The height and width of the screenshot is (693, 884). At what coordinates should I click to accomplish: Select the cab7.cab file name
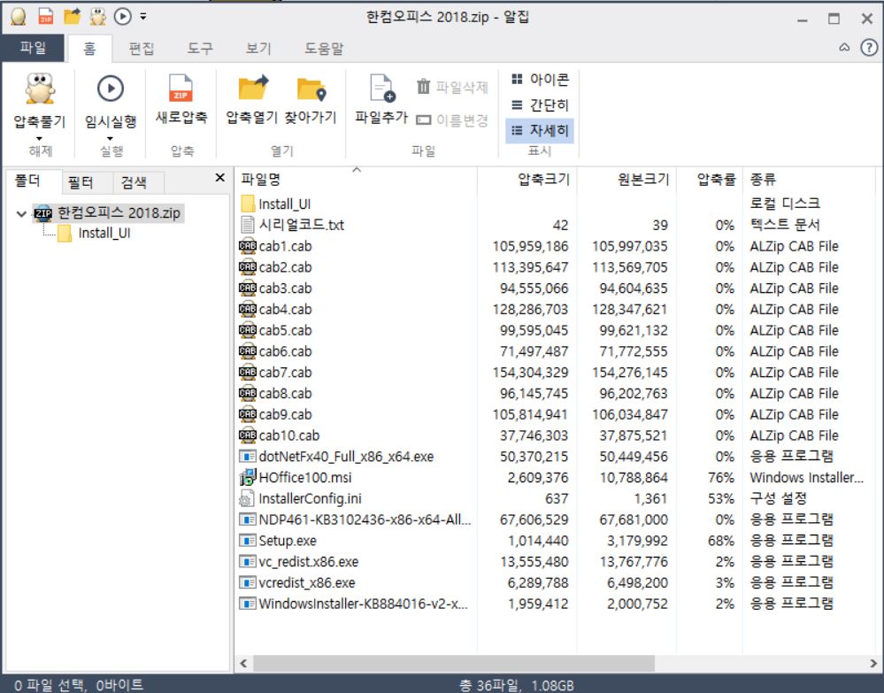285,372
